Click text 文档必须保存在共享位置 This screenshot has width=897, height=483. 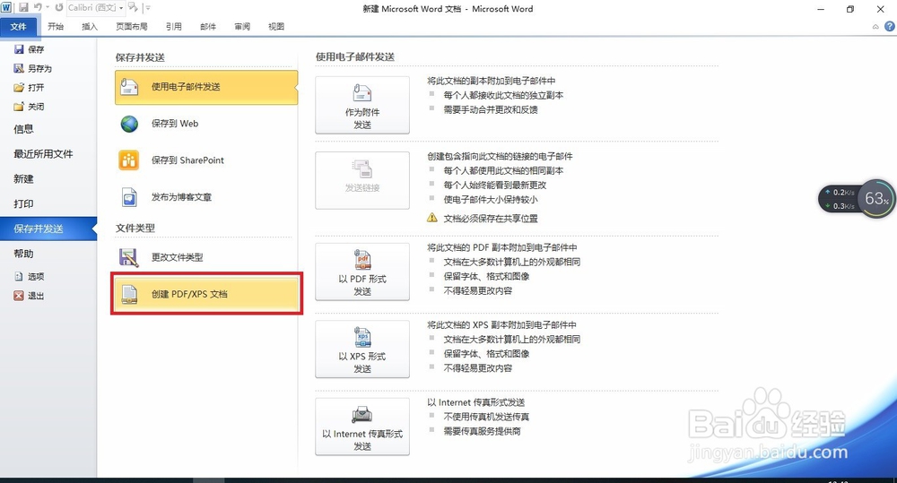coord(491,219)
